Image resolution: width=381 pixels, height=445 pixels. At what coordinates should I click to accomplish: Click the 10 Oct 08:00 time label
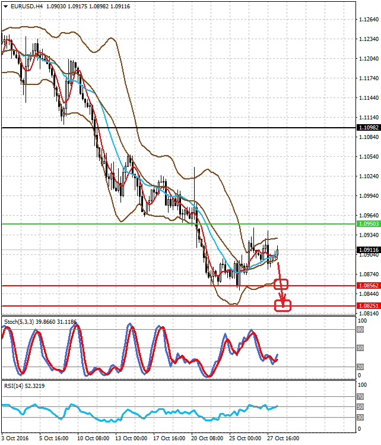(x=93, y=438)
